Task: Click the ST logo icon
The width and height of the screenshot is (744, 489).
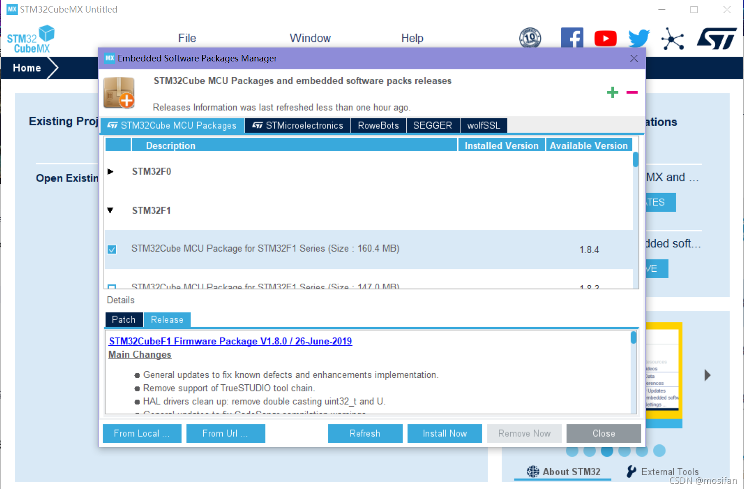Action: 717,39
